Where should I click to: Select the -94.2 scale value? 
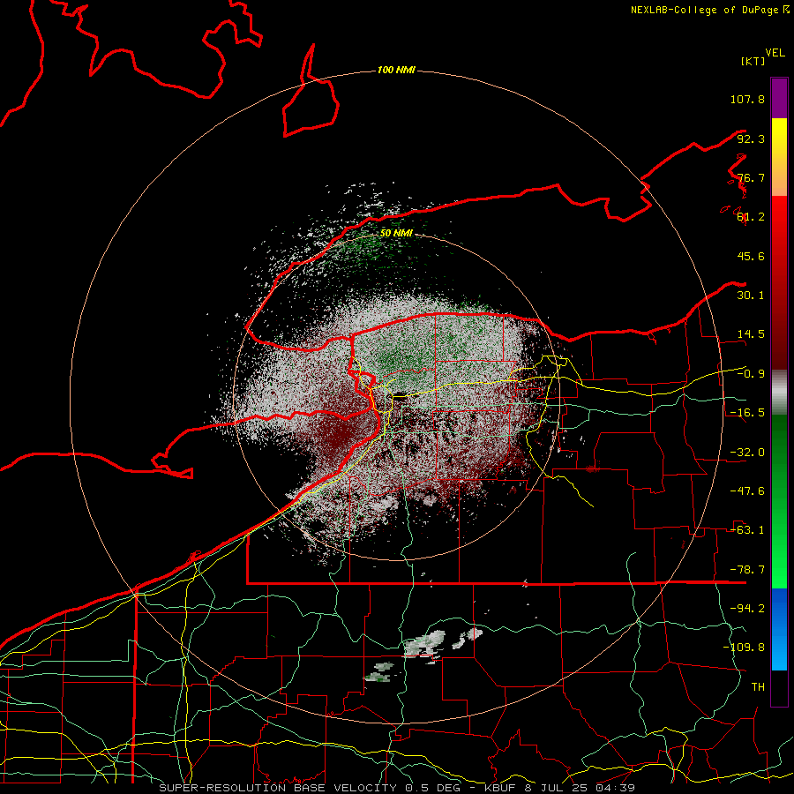tap(747, 609)
